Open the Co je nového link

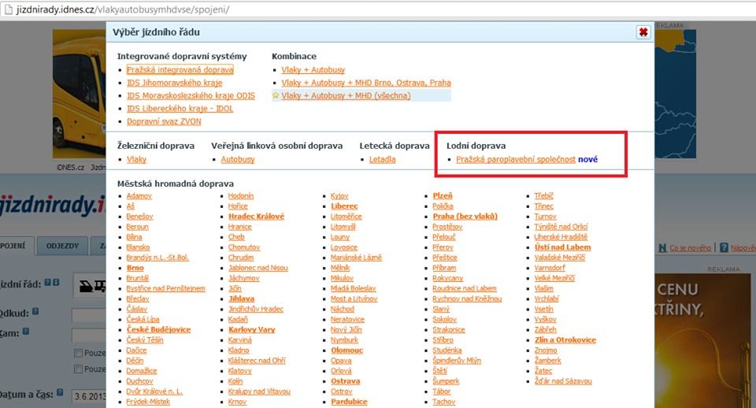690,248
